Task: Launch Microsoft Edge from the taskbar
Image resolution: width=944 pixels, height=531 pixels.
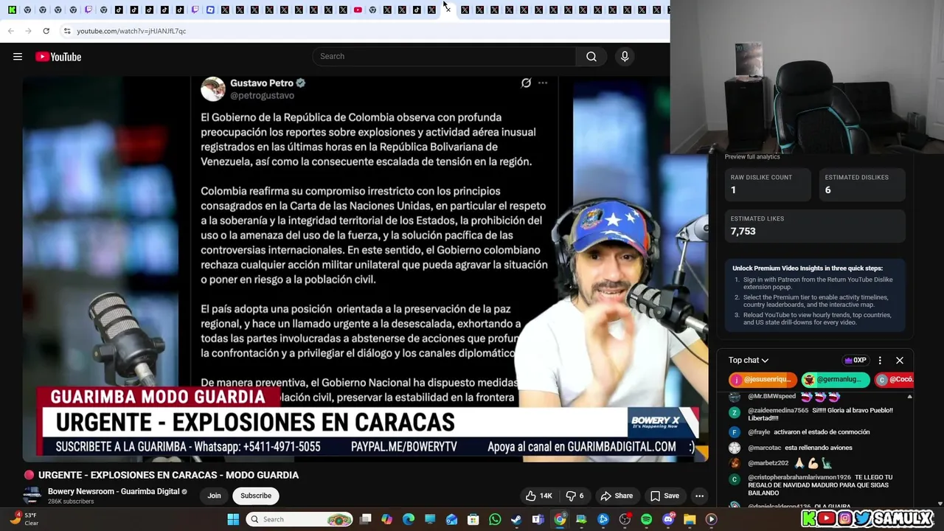Action: (x=409, y=519)
